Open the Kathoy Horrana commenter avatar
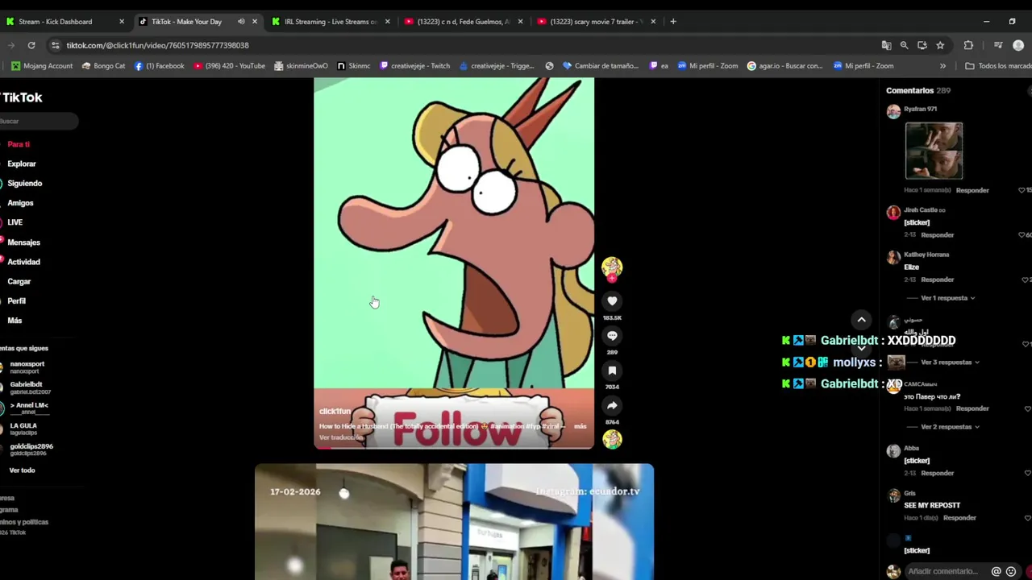 (x=893, y=258)
